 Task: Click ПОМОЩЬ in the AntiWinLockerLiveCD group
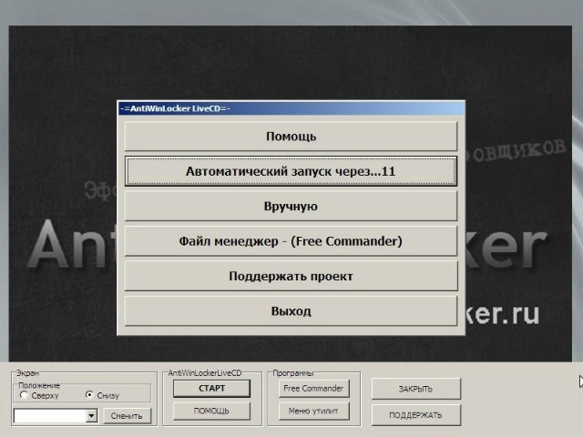point(211,411)
